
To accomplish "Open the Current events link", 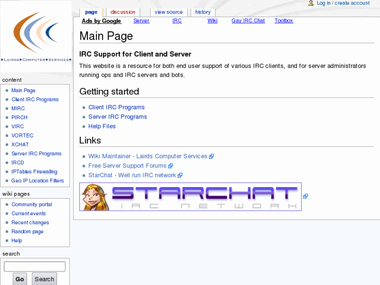I will coord(29,213).
